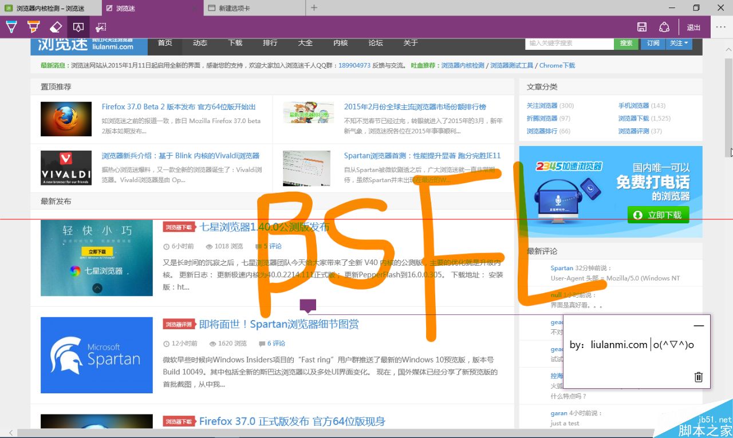Click the 输入关键字搜索 search field
The width and height of the screenshot is (733, 438).
click(569, 43)
